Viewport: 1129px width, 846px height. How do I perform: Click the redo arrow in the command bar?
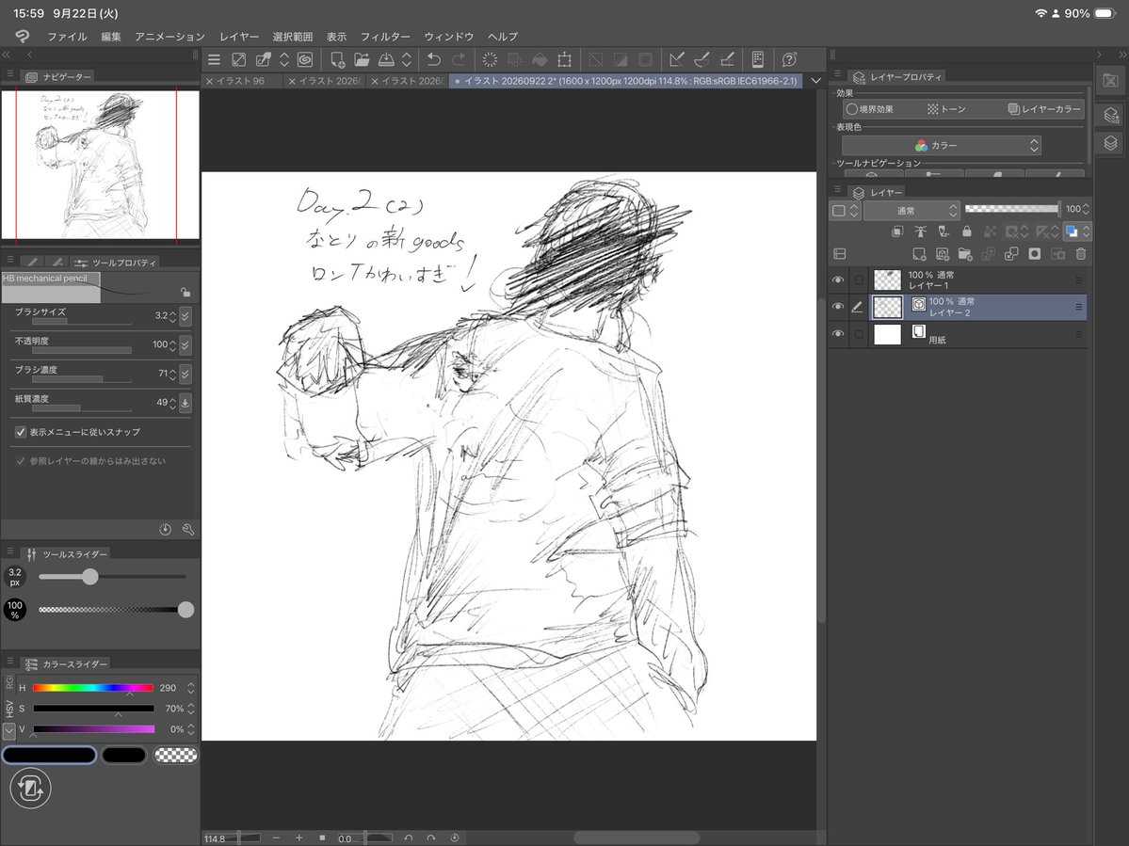(x=459, y=59)
